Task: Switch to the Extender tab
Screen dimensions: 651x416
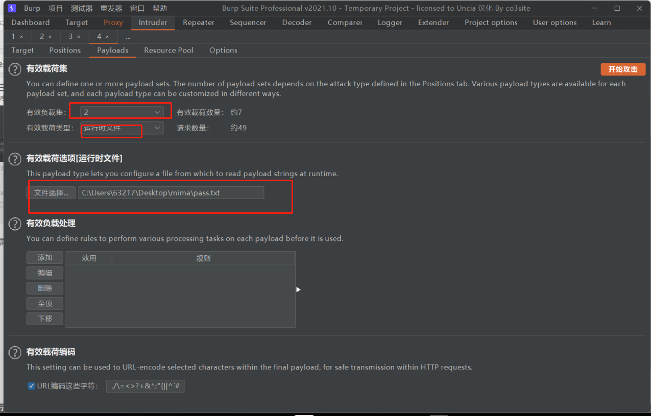Action: pyautogui.click(x=433, y=22)
